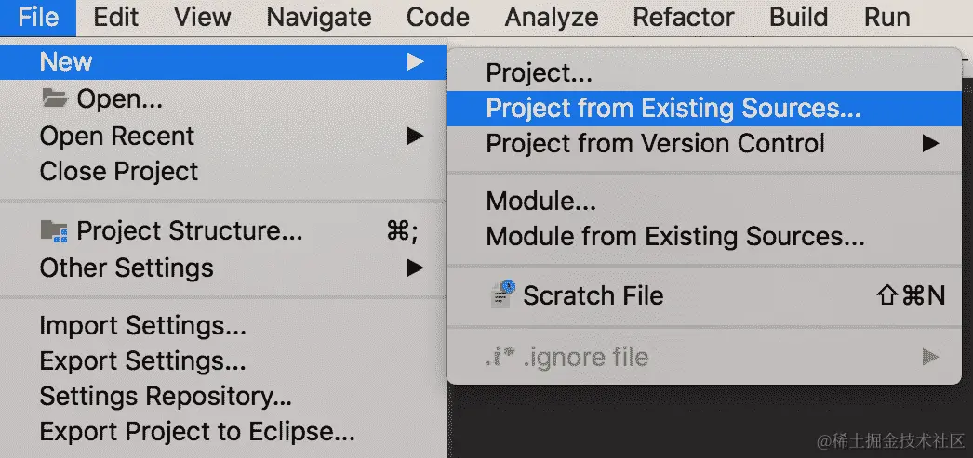973x458 pixels.
Task: Click the .ignore file icon
Action: [x=499, y=357]
